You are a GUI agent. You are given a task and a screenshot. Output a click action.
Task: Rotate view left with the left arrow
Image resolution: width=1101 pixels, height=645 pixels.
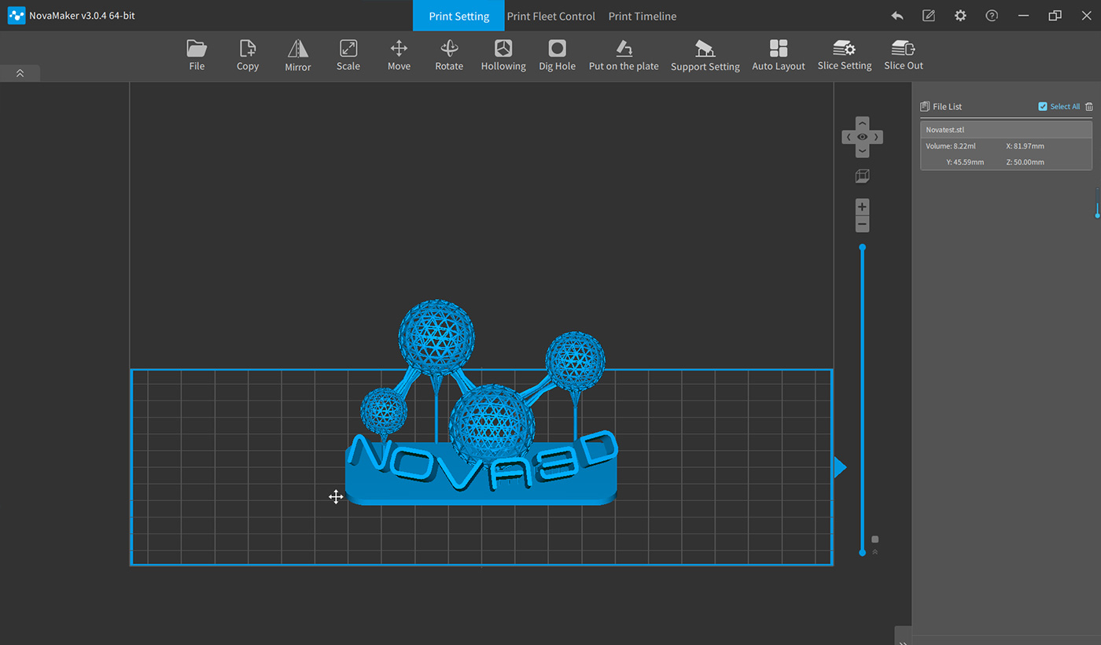(849, 137)
